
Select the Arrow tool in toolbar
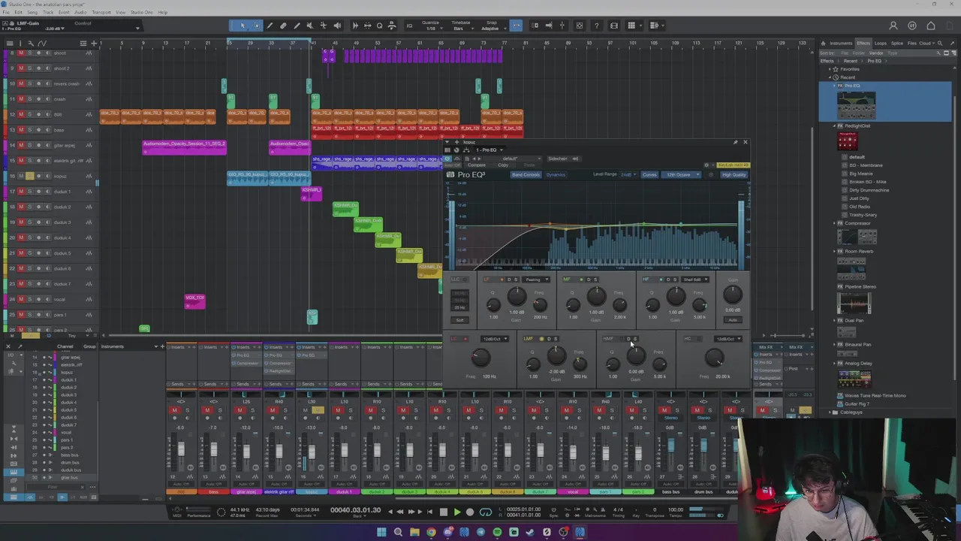tap(243, 26)
